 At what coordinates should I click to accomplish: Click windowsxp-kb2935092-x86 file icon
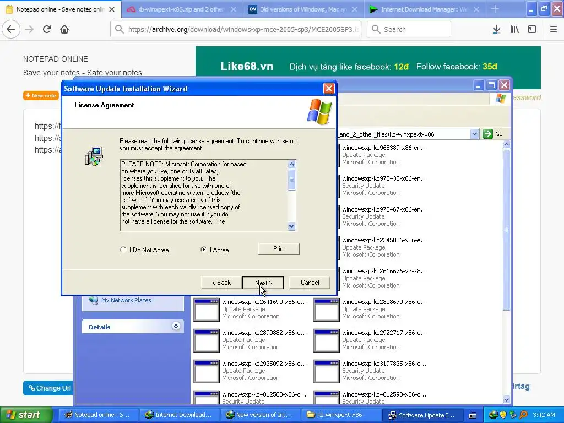click(x=206, y=371)
